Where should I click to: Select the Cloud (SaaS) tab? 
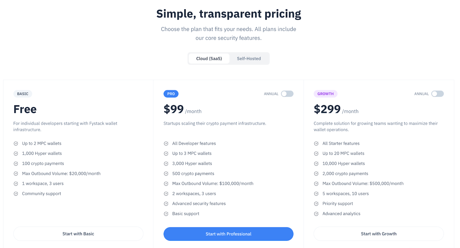(x=209, y=58)
